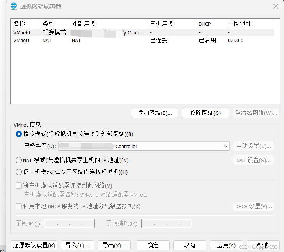
Task: Select the 仅主机模式 radio button
Action: pos(19,172)
